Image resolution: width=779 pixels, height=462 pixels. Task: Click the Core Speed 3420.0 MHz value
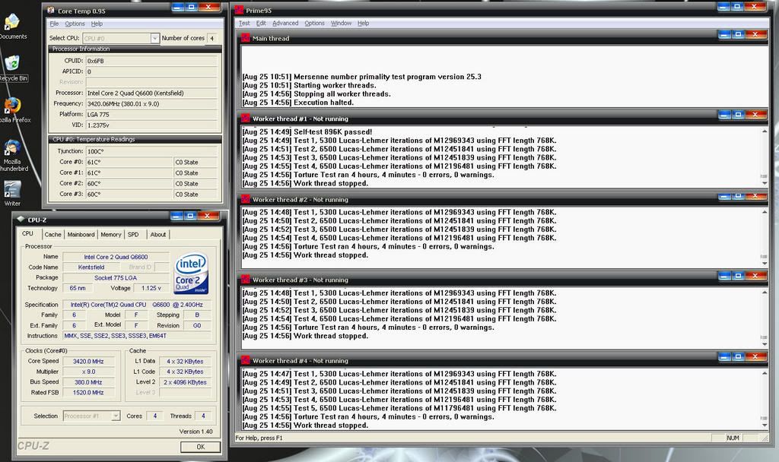(x=88, y=361)
